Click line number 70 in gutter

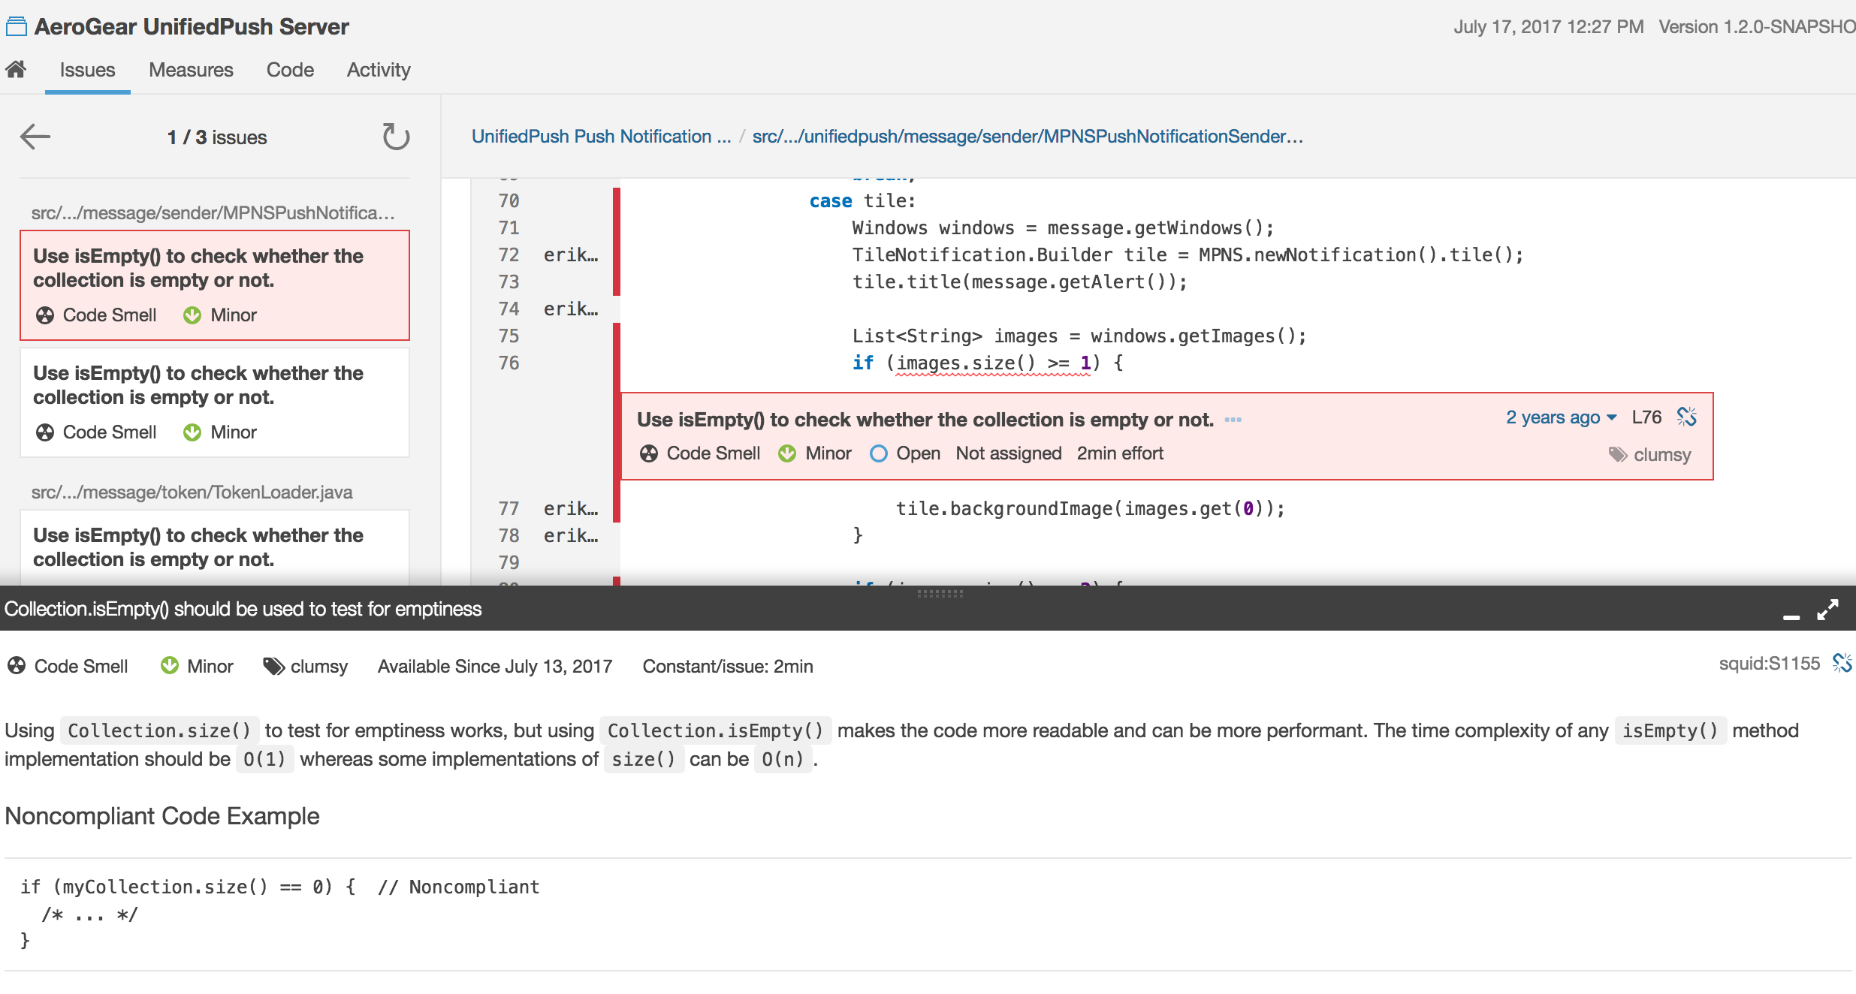509,201
